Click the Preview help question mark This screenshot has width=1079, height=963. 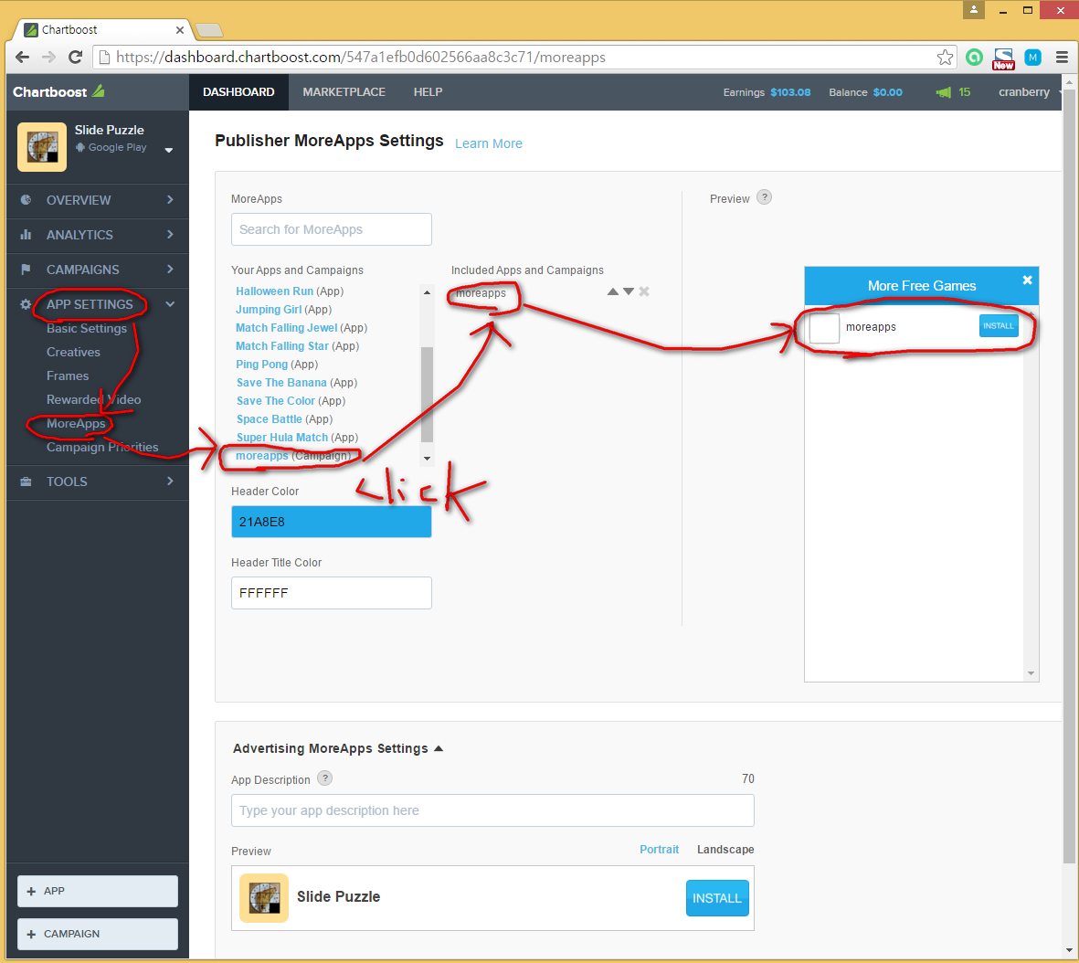point(764,197)
